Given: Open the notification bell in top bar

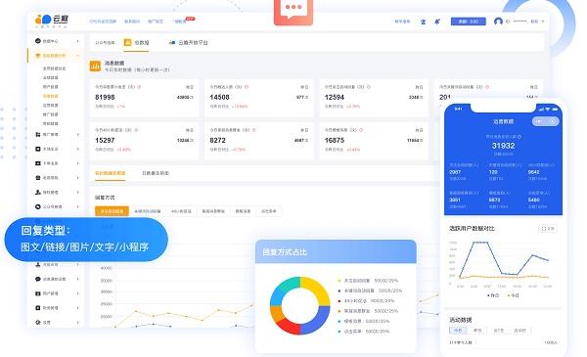Looking at the screenshot, I should [x=437, y=22].
